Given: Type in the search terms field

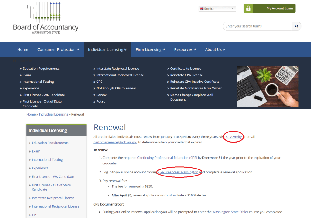Looking at the screenshot, I should point(257,26).
